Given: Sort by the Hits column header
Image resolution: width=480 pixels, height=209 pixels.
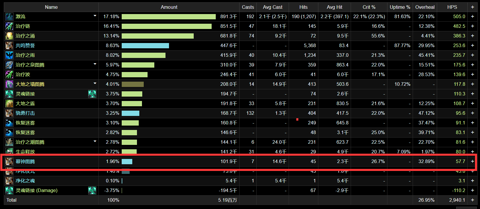Looking at the screenshot, I should 303,7.
